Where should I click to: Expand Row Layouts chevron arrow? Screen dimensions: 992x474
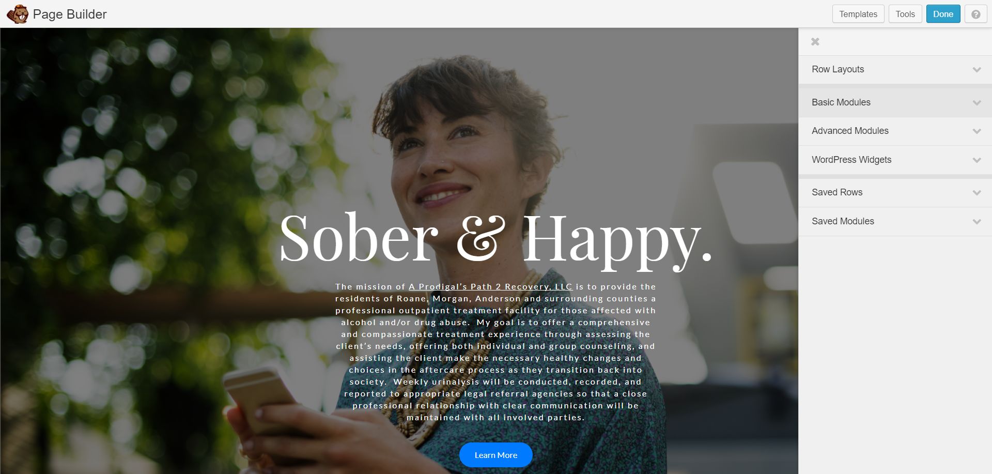click(x=977, y=69)
